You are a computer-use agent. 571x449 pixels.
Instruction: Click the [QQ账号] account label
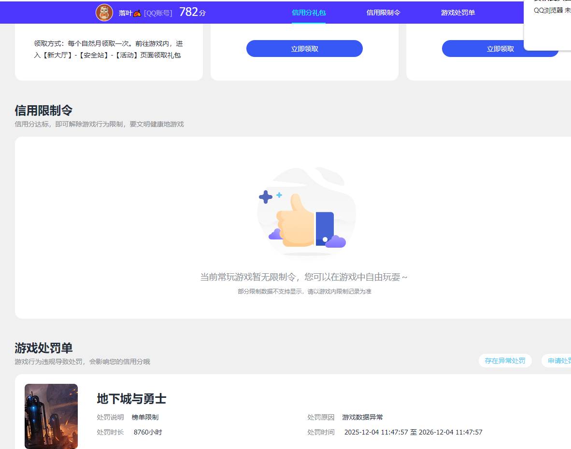coord(158,13)
